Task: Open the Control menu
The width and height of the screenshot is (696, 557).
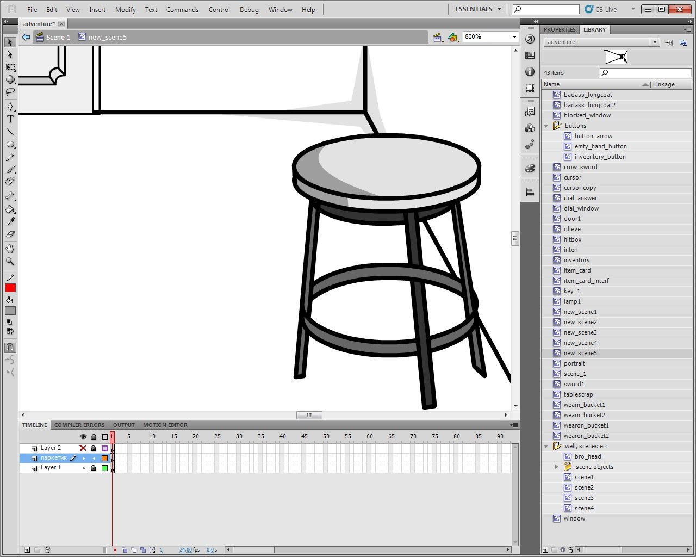Action: tap(219, 9)
